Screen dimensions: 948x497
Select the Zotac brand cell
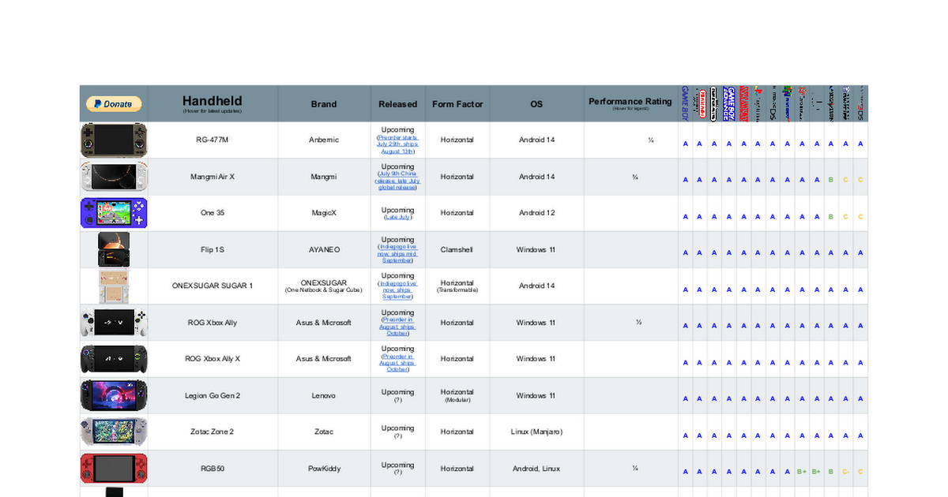[324, 432]
